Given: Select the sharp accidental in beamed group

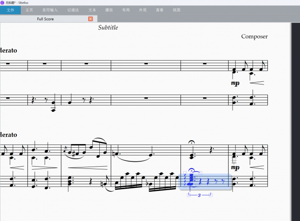Looking at the screenshot, I should tap(74, 153).
